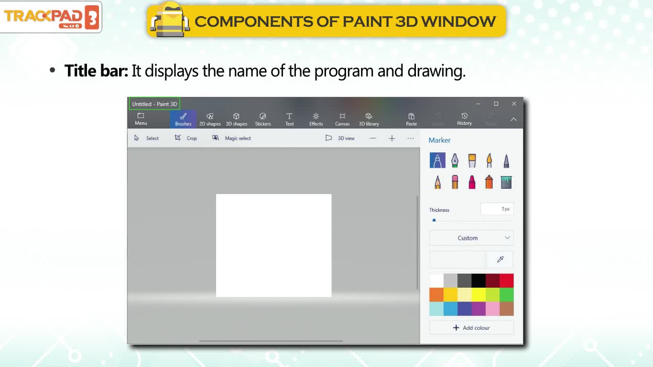Zoom in with the plus button

pos(392,138)
